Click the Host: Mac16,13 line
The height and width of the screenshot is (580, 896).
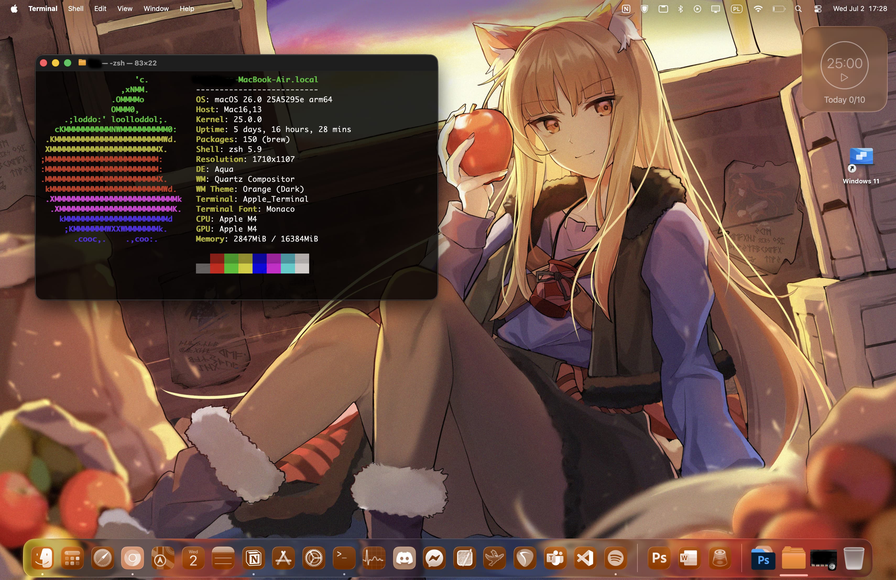(228, 109)
